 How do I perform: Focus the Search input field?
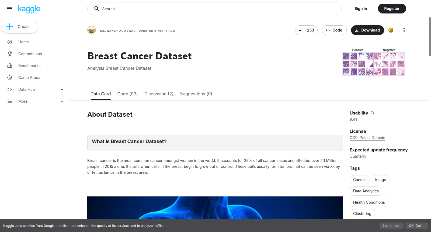(x=214, y=9)
